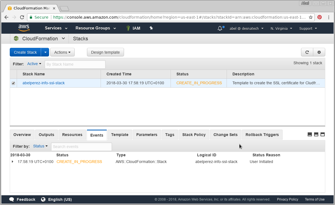Switch to the Outputs tab
The height and width of the screenshot is (205, 335).
coord(47,135)
